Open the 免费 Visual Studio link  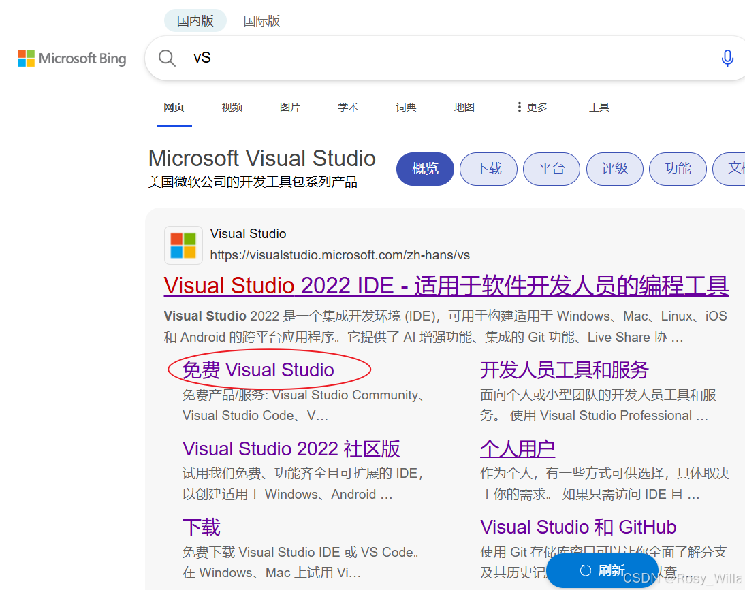[258, 370]
